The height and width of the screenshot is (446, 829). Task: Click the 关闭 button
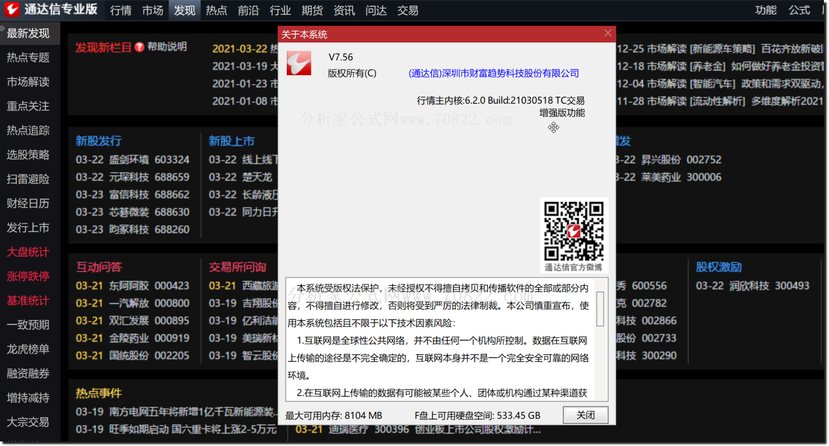click(x=585, y=415)
